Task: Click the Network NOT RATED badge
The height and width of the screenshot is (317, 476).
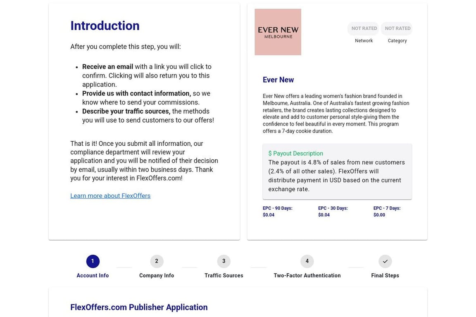Action: 364,28
